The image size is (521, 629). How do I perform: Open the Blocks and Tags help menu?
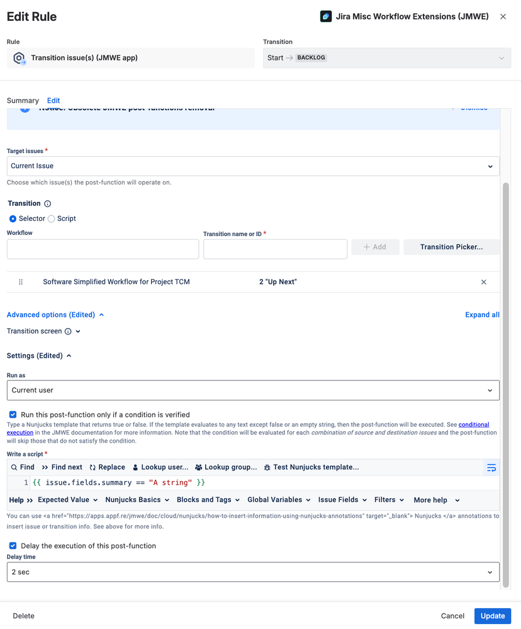[208, 500]
